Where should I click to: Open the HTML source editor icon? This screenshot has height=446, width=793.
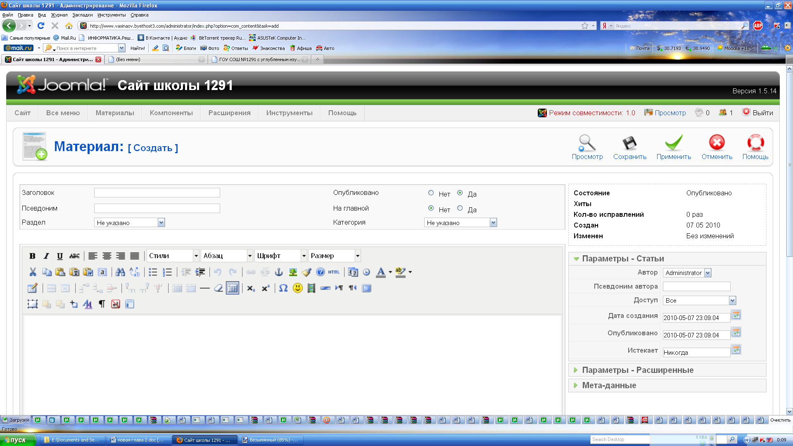tap(334, 272)
